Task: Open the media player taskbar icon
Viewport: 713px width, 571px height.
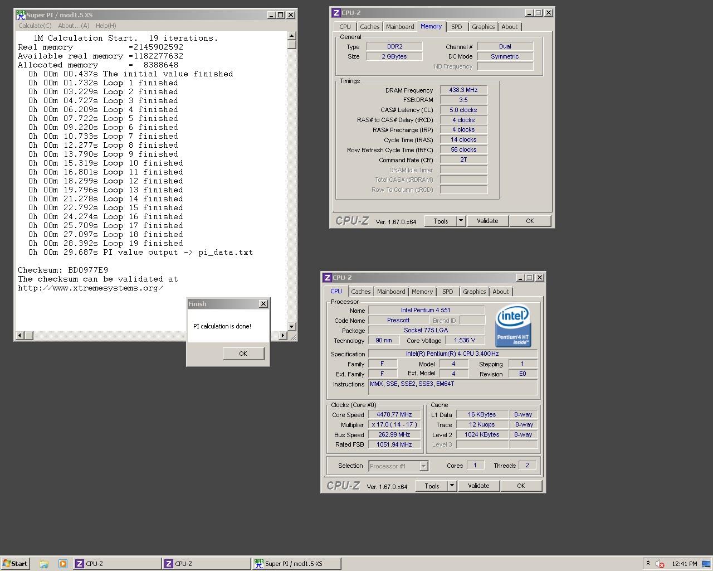Action: (62, 564)
